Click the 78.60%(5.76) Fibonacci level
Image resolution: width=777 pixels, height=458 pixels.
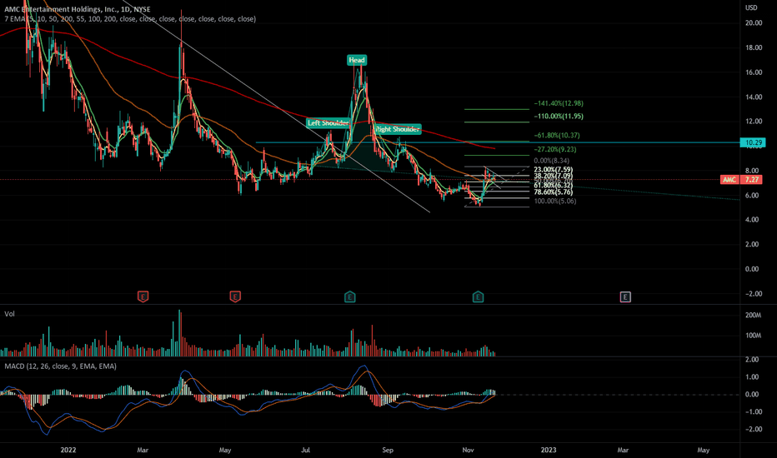point(553,192)
